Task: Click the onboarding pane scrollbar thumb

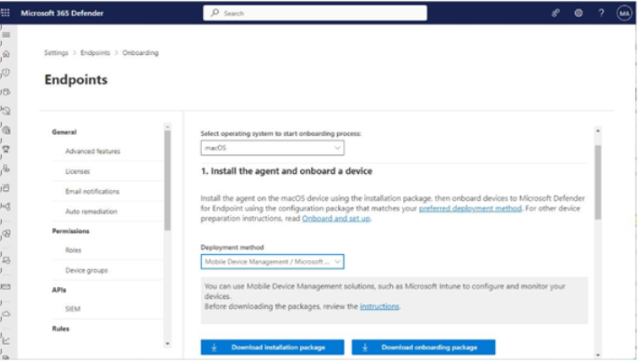Action: point(598,183)
